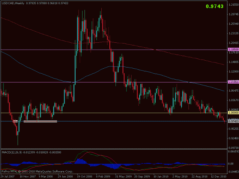Click the 0.92450 price axis value
The image size is (239, 179).
coord(234,139)
